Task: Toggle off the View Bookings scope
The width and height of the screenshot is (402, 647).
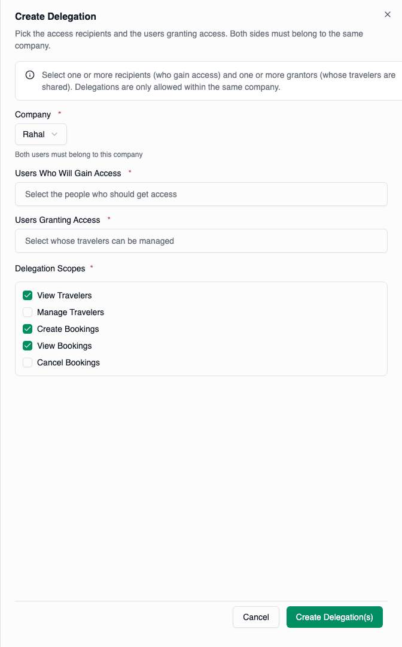Action: click(x=27, y=346)
